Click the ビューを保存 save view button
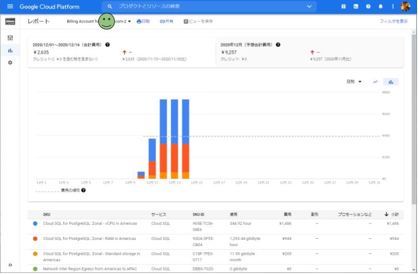 [x=198, y=21]
